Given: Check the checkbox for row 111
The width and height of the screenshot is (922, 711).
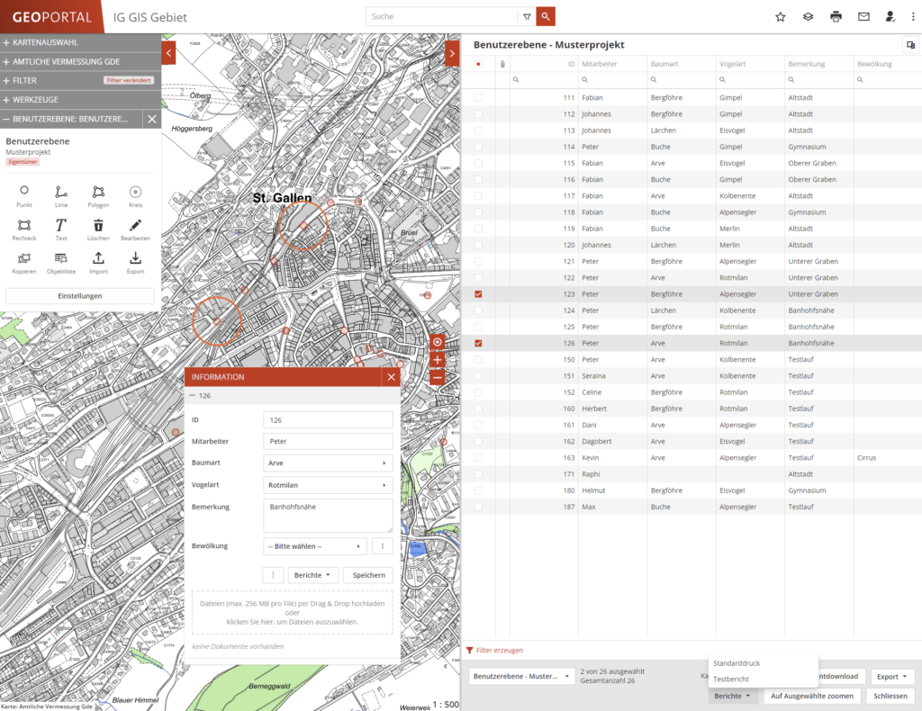Looking at the screenshot, I should 478,97.
